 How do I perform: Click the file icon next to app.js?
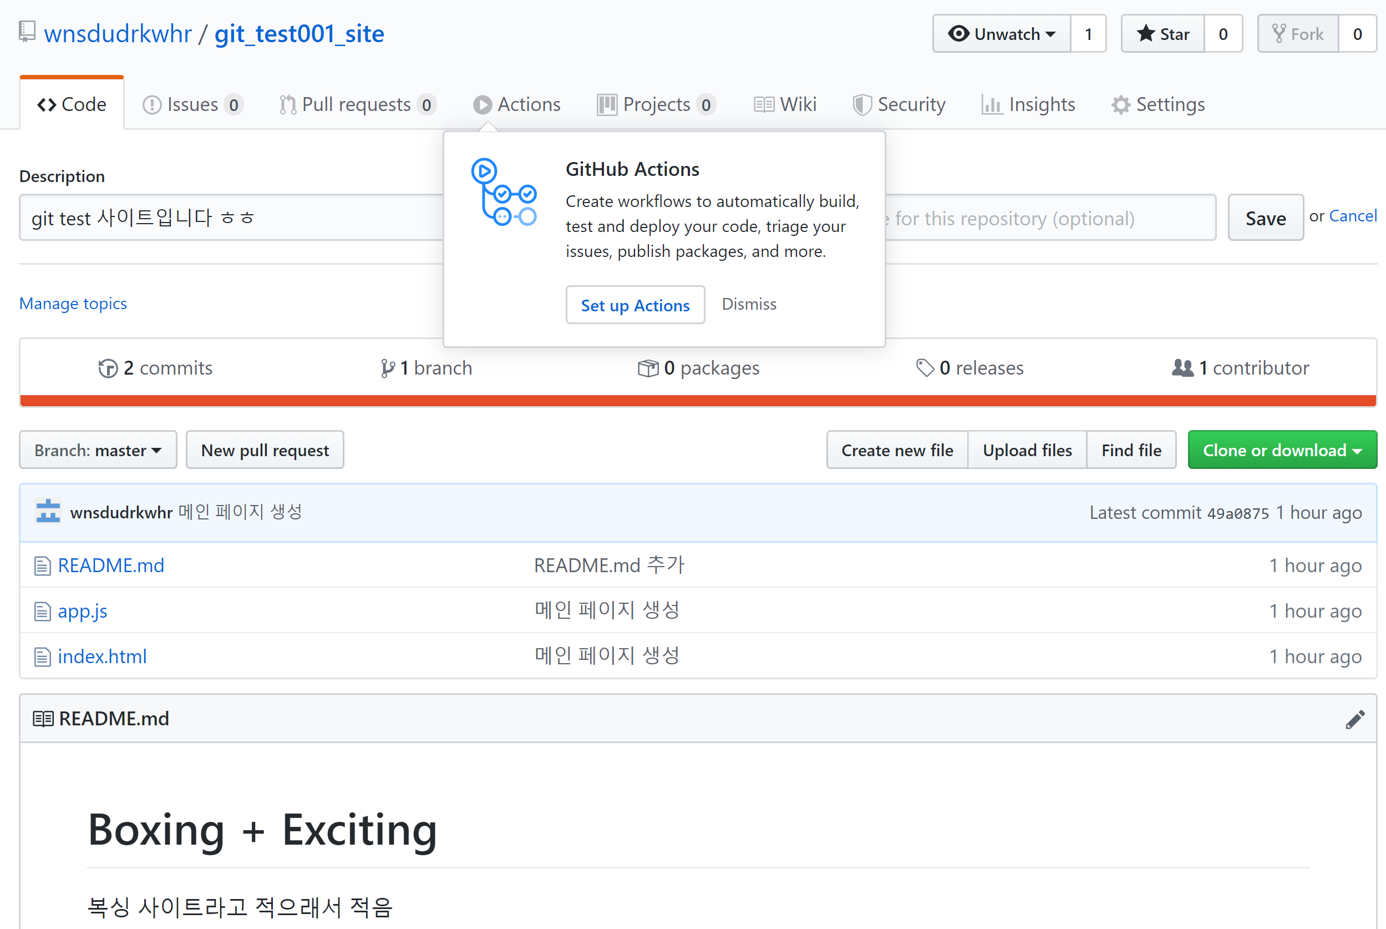click(x=42, y=612)
